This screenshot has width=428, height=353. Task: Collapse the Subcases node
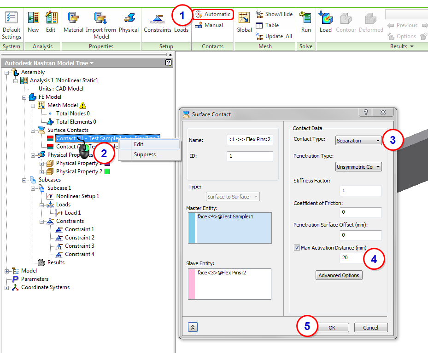(x=24, y=180)
